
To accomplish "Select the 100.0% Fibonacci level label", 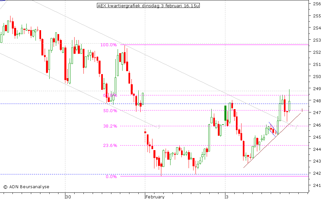I will pyautogui.click(x=109, y=45).
